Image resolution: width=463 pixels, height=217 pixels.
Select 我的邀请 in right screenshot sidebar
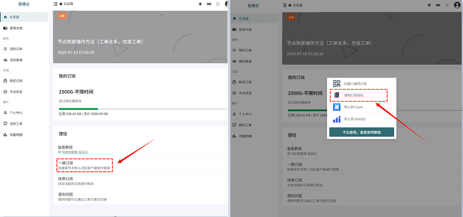(254, 61)
